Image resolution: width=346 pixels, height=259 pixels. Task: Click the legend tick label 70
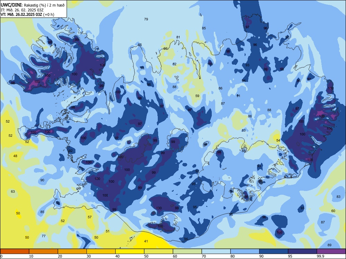[x=204, y=256]
